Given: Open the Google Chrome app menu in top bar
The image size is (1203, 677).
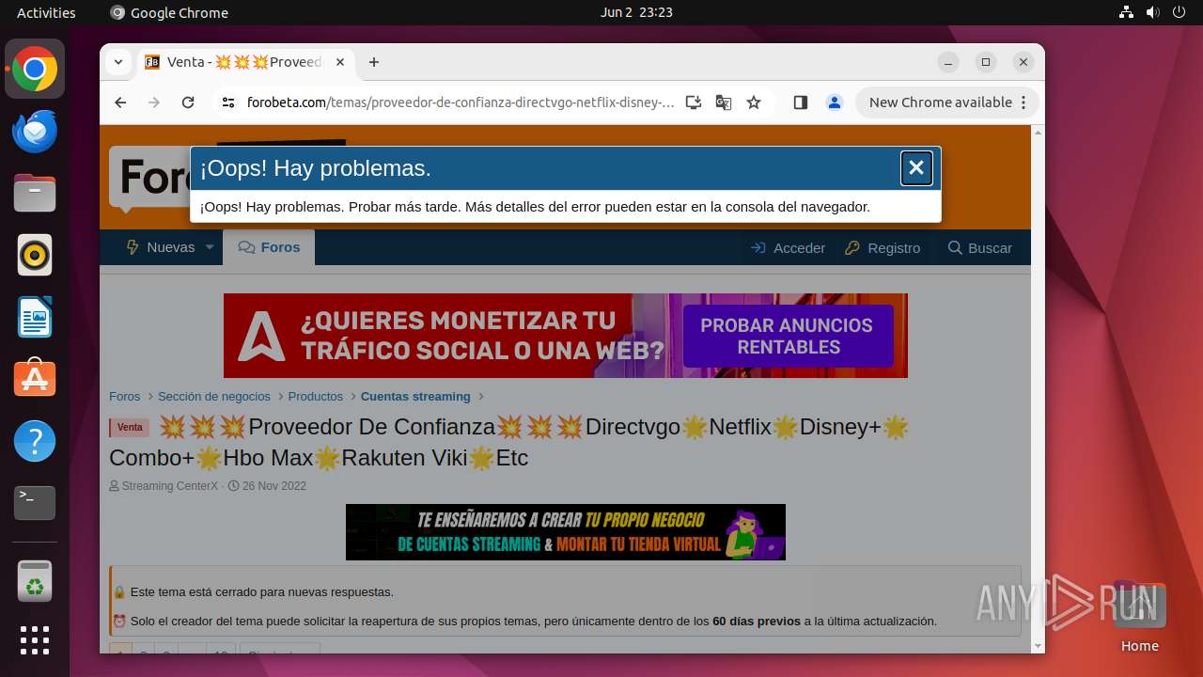Looking at the screenshot, I should pyautogui.click(x=169, y=12).
